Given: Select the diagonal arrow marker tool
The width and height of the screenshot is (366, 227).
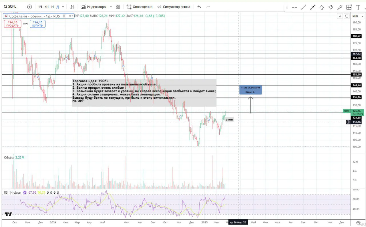Looking at the screenshot, I should click(340, 7).
